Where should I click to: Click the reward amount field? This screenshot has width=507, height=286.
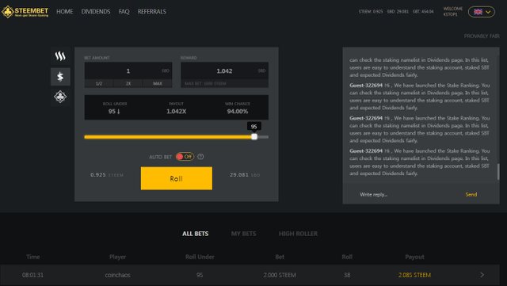coord(224,71)
